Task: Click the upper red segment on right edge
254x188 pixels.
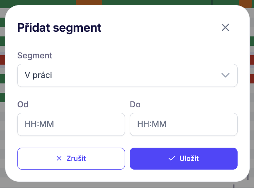Action: [252, 60]
